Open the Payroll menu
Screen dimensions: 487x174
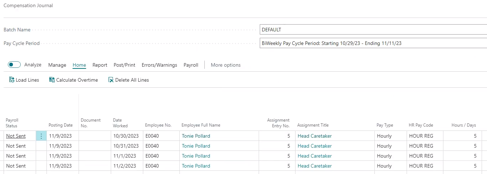tap(191, 65)
